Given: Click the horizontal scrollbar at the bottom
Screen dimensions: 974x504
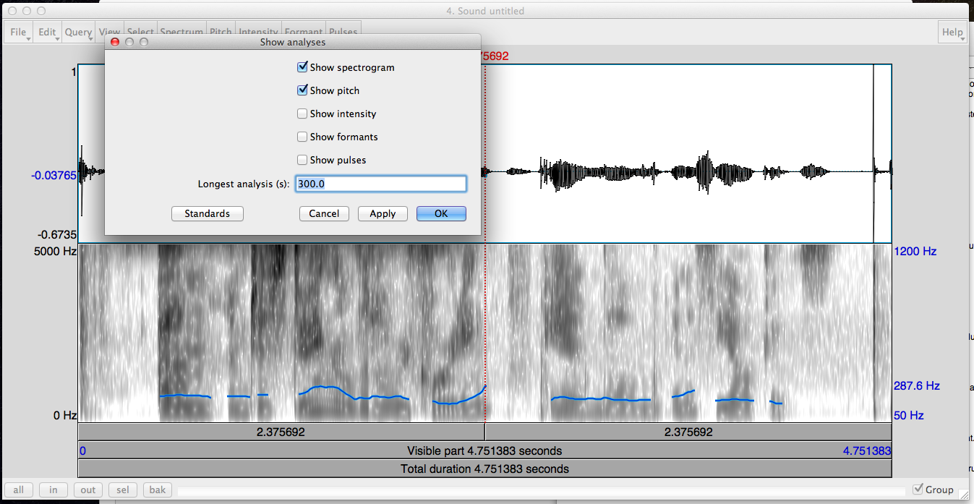Looking at the screenshot, I should point(541,492).
